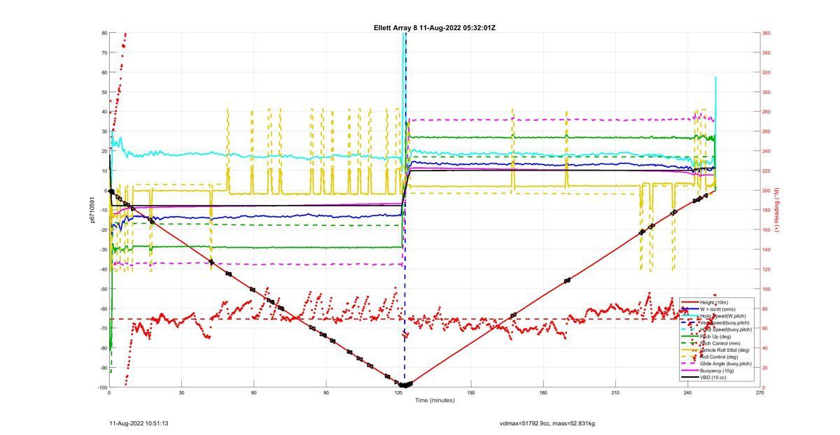840x435 pixels.
Task: Click the x-axis tick label 270
Action: (760, 393)
